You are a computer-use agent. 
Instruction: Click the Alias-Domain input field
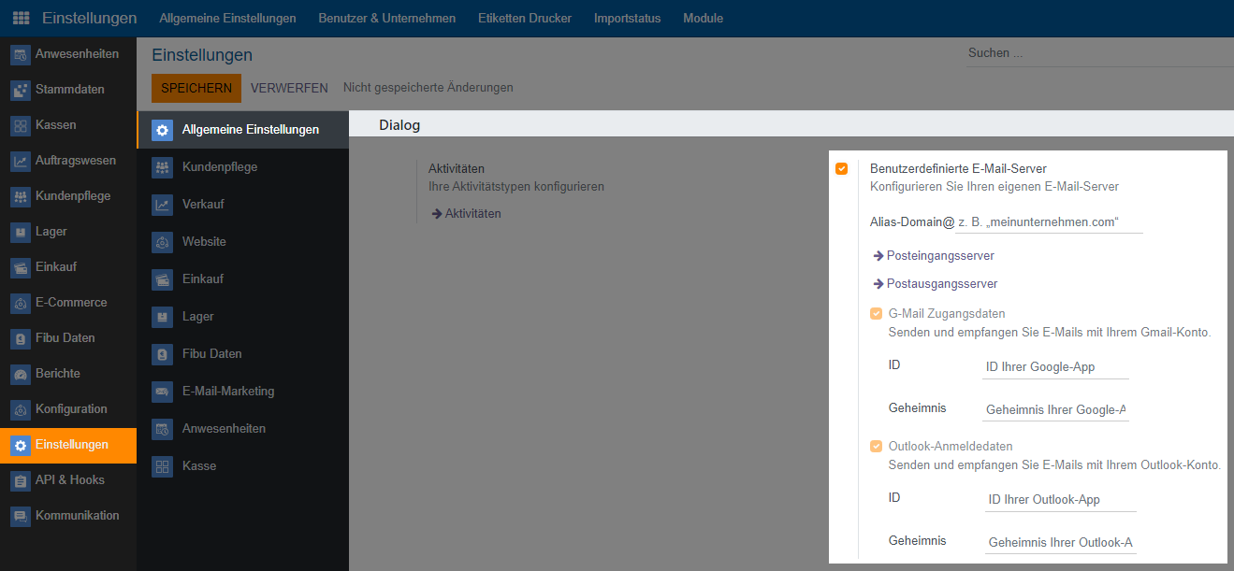1049,223
